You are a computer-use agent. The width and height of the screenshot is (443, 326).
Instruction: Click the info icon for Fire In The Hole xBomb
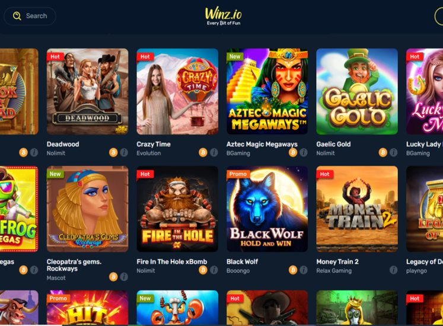tap(214, 270)
